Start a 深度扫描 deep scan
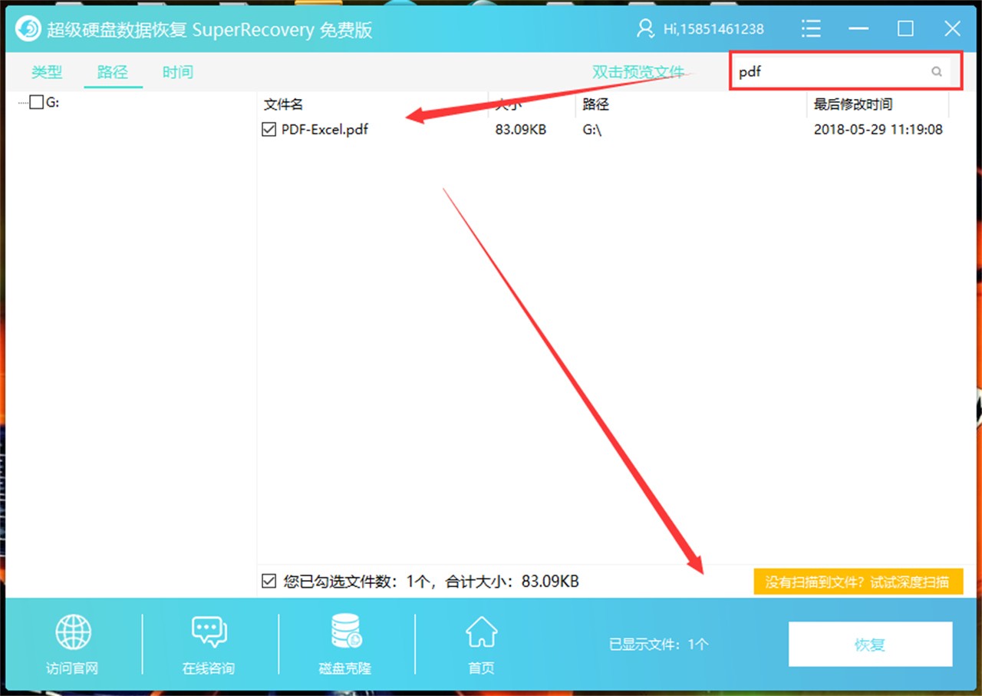982x696 pixels. coord(857,581)
